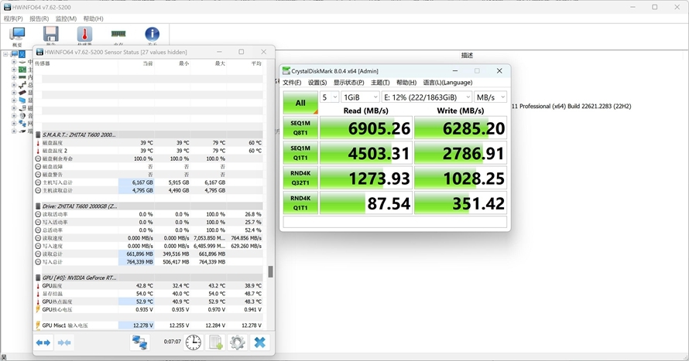Click the Summary computer icon in HWiNFO toolbar

tap(17, 35)
